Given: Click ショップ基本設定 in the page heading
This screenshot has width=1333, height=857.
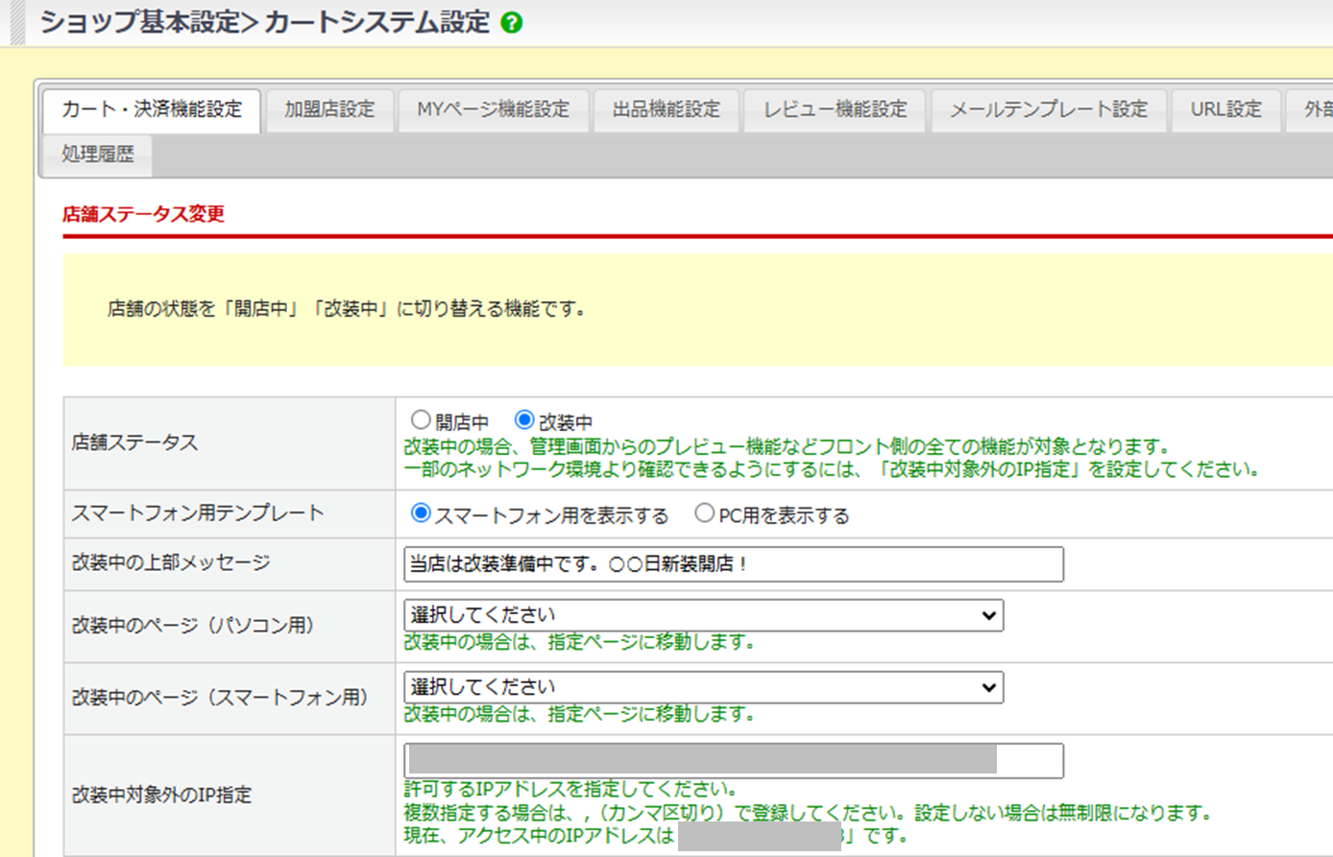Looking at the screenshot, I should (x=139, y=22).
